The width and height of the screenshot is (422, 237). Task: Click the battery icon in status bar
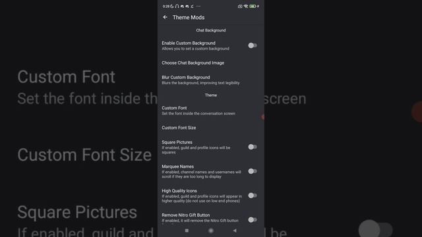click(253, 6)
